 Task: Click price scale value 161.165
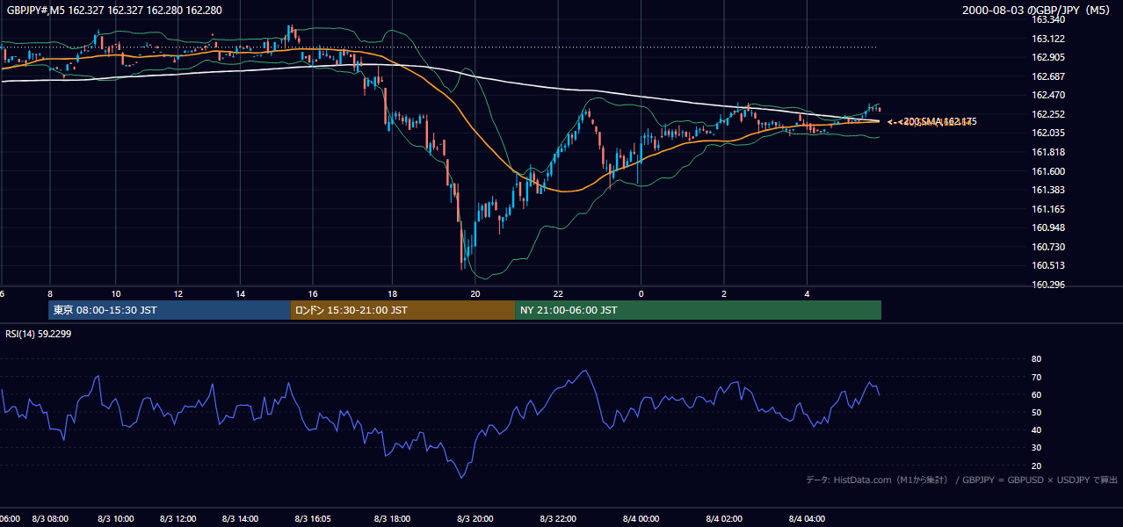pos(1047,209)
